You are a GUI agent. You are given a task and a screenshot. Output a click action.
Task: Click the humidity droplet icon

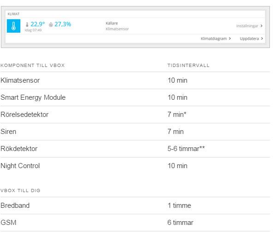coord(51,24)
